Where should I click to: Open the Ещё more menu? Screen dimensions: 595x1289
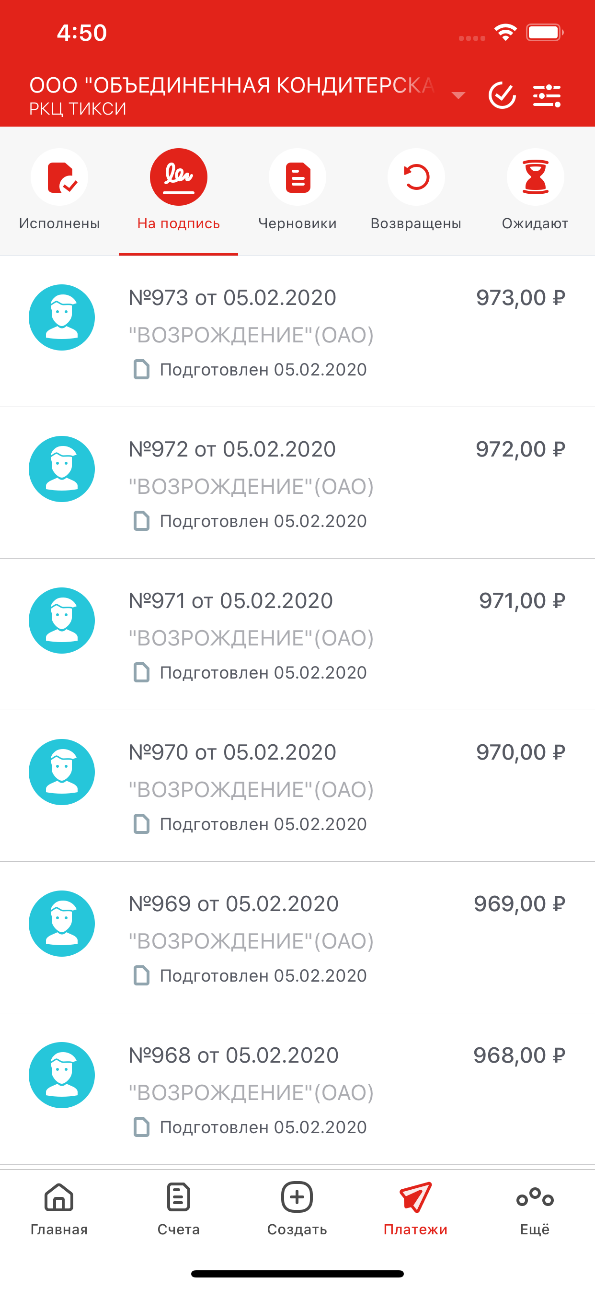tap(535, 1209)
